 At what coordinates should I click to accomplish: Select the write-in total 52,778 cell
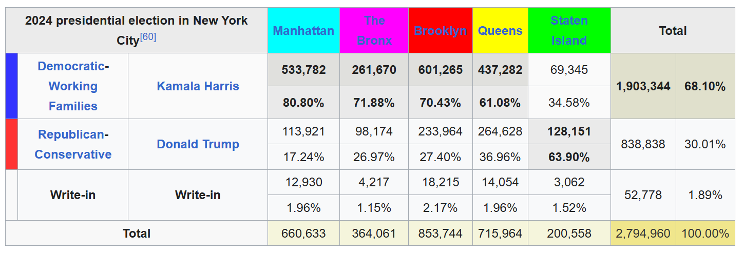click(x=643, y=195)
